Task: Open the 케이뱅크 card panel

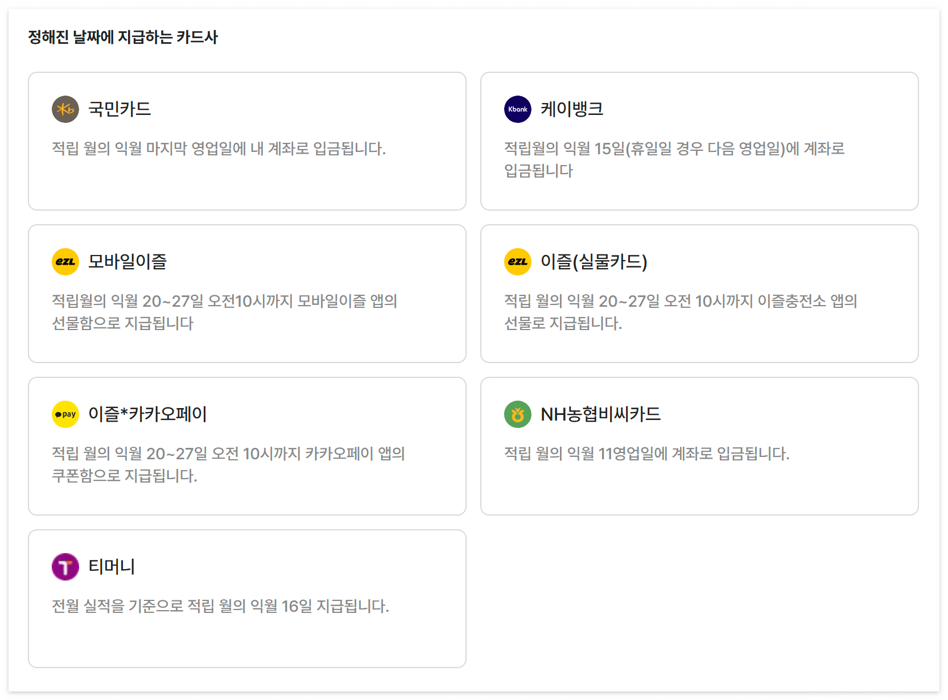Action: pyautogui.click(x=699, y=140)
